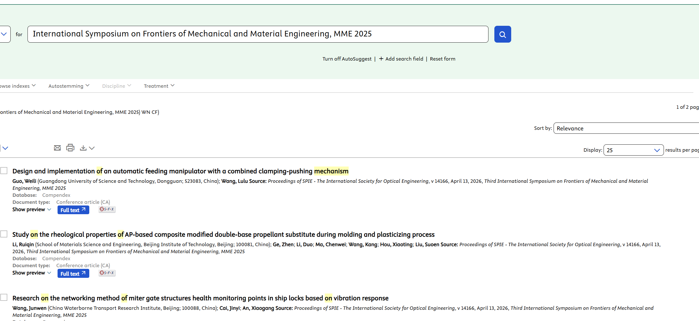The height and width of the screenshot is (321, 699).
Task: Expand the Treatment dropdown
Action: pos(159,86)
